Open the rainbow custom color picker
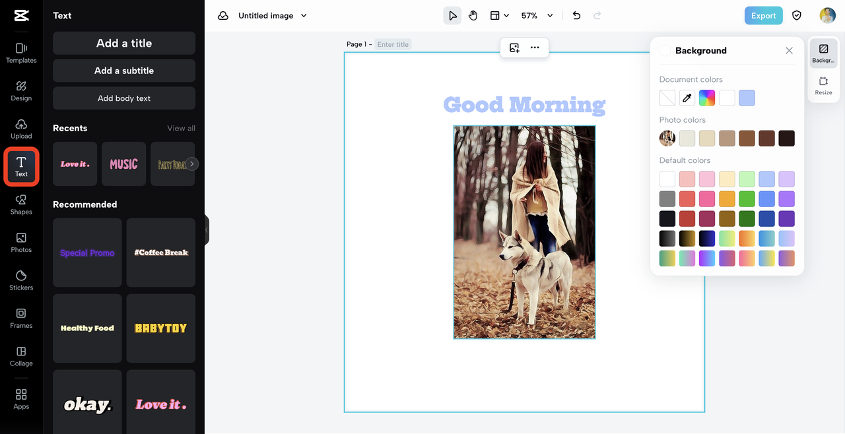 pyautogui.click(x=707, y=98)
